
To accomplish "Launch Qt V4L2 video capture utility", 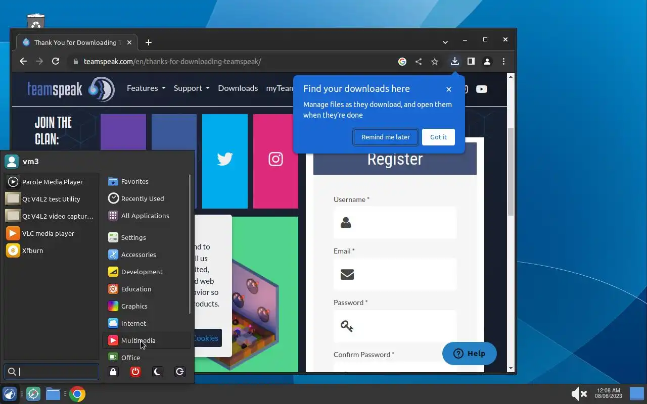I will pos(51,216).
